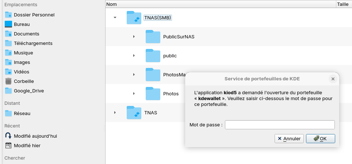Image resolution: width=352 pixels, height=164 pixels.
Task: Expand the public folder arrow
Action: click(x=134, y=56)
